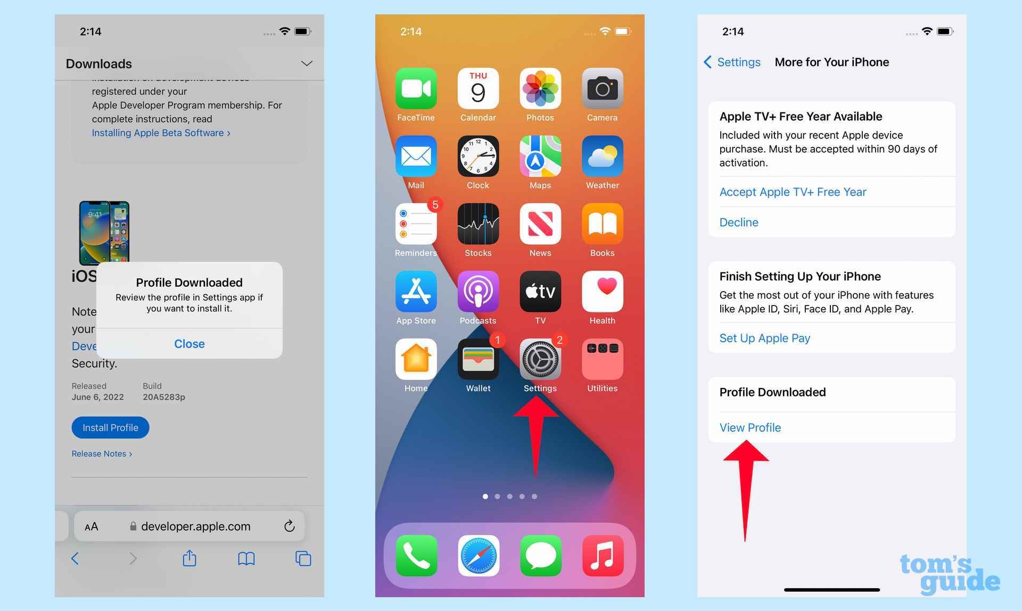Expand the Downloads section chevron

[x=308, y=63]
